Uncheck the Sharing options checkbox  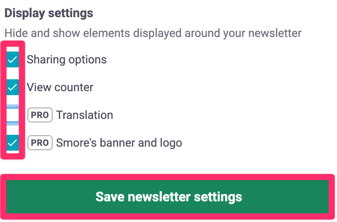12,59
